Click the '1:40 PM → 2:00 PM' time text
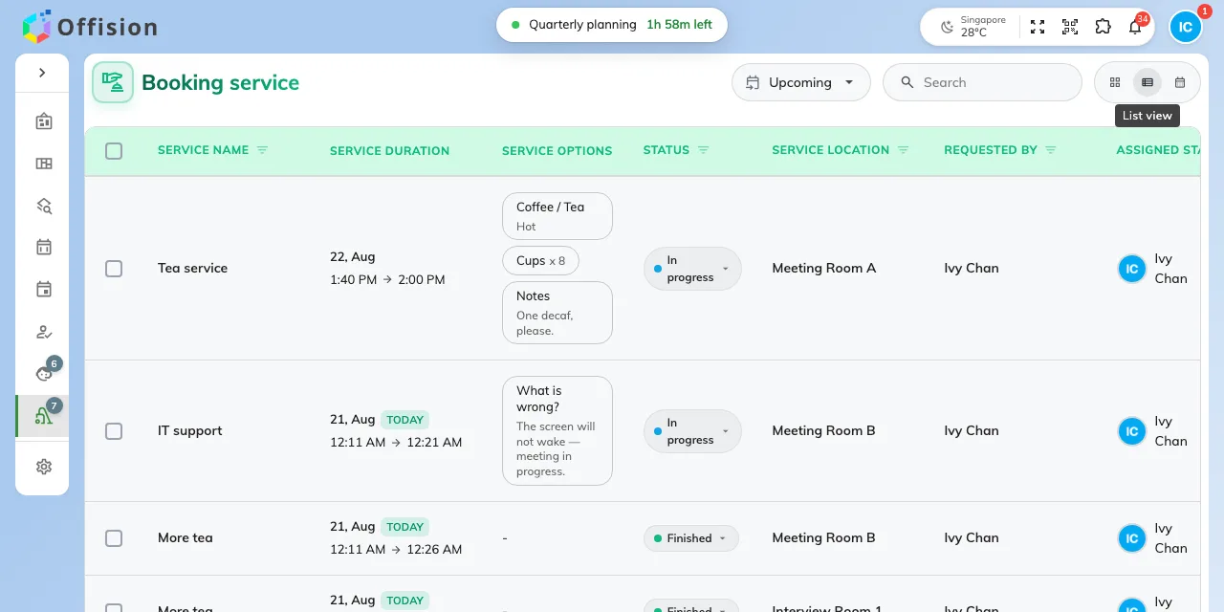The height and width of the screenshot is (612, 1224). [x=387, y=280]
